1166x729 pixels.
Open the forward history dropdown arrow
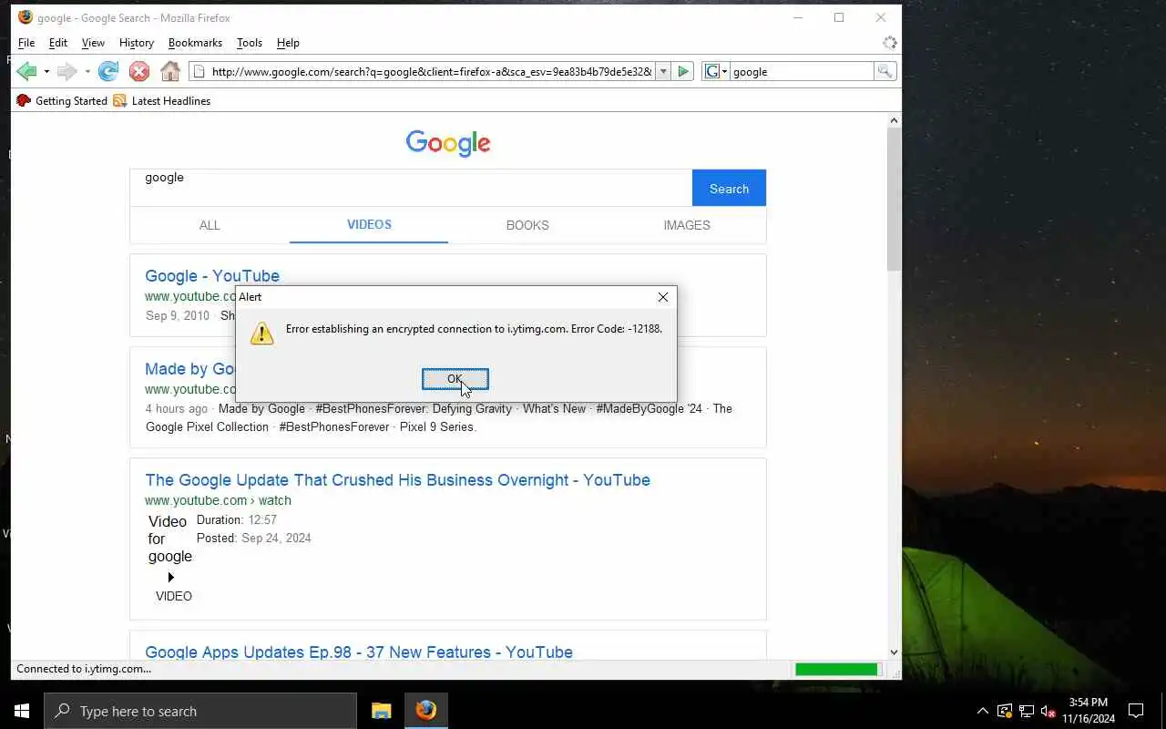tap(87, 71)
